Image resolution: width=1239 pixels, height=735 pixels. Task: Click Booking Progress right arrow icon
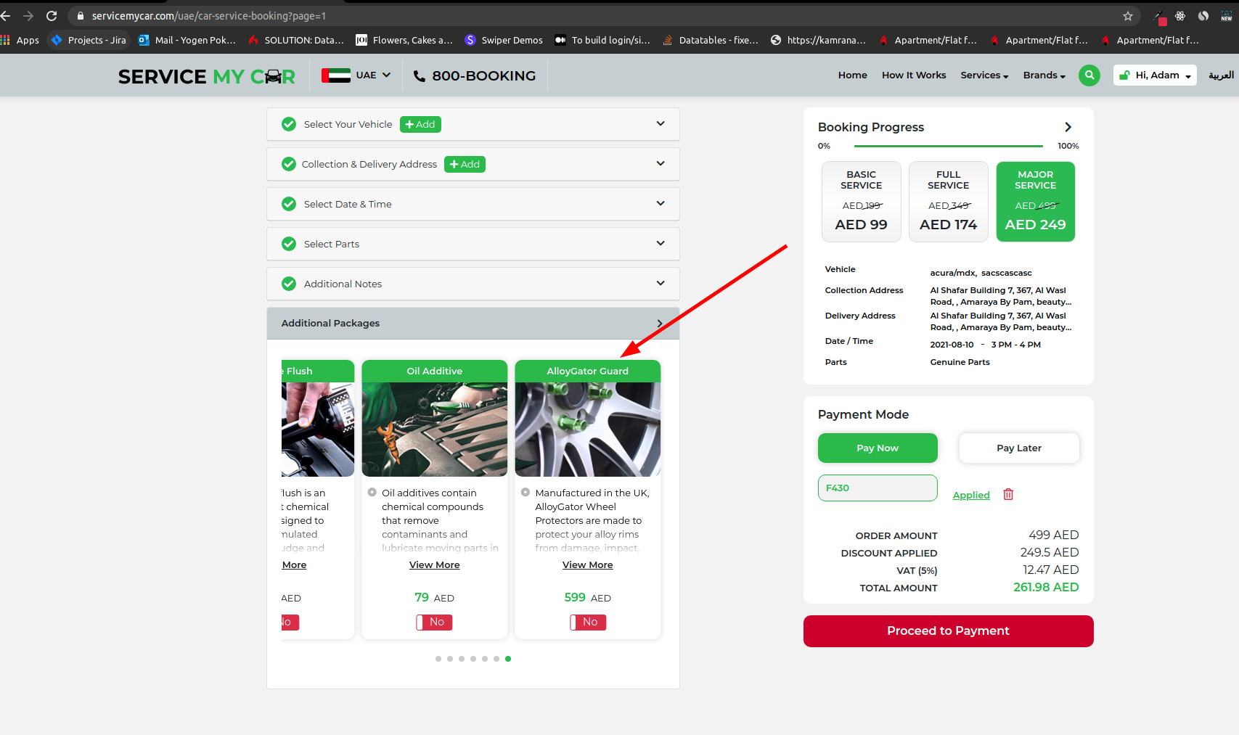1068,127
